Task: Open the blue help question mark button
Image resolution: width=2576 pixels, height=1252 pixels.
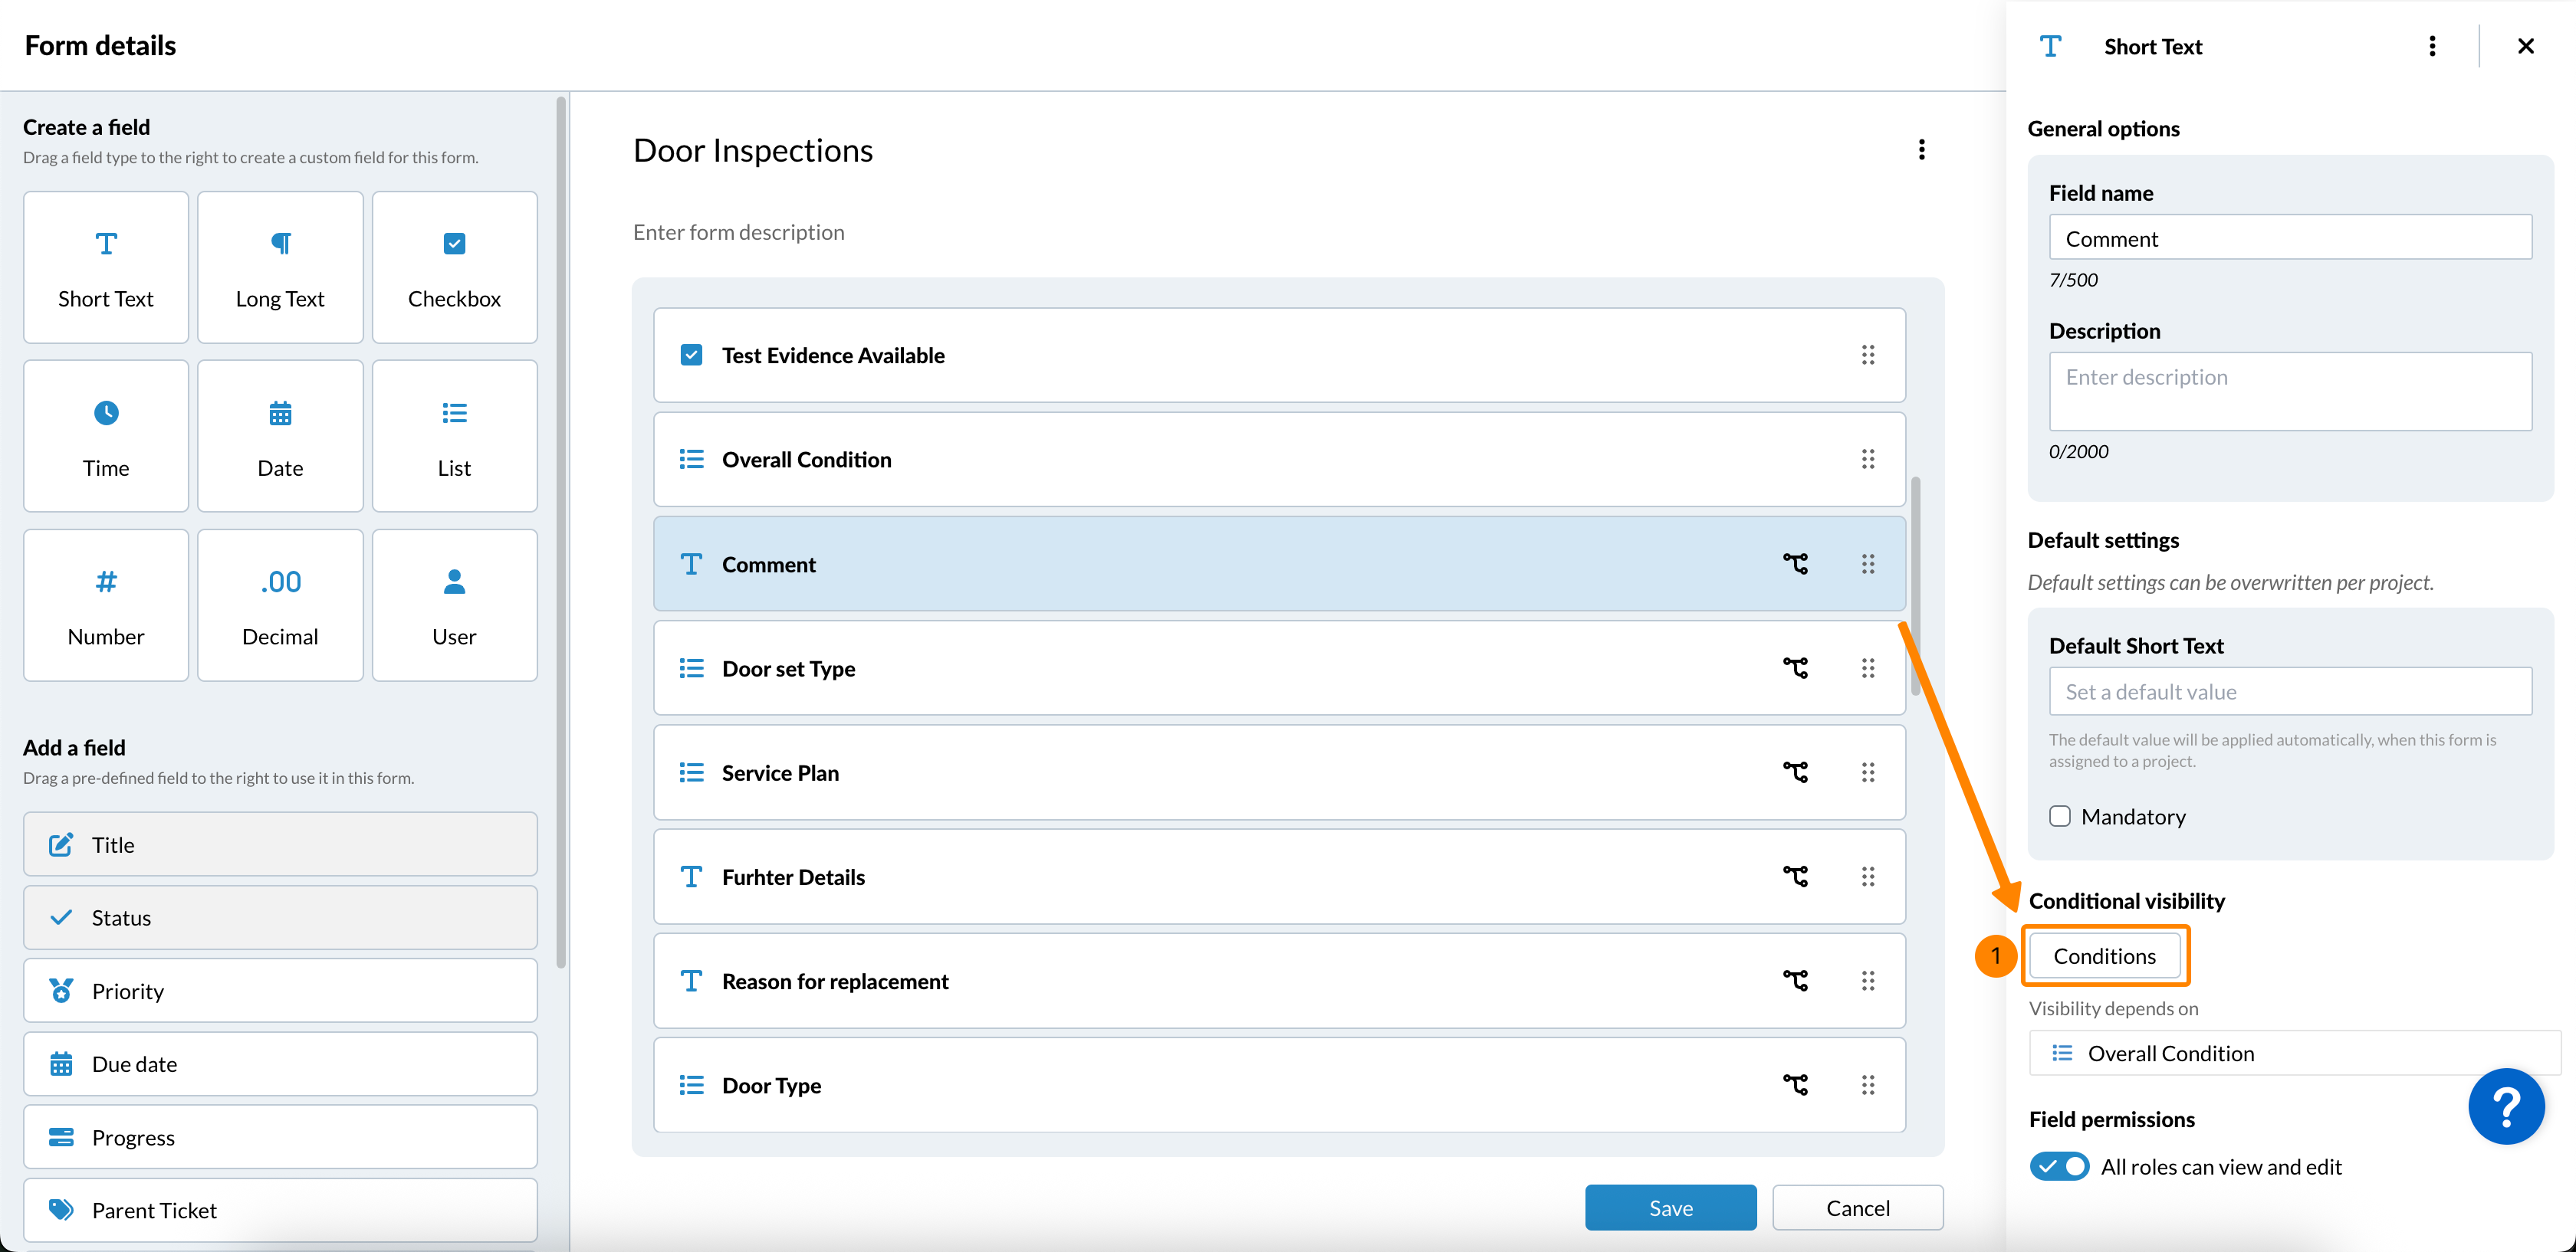Action: point(2505,1106)
